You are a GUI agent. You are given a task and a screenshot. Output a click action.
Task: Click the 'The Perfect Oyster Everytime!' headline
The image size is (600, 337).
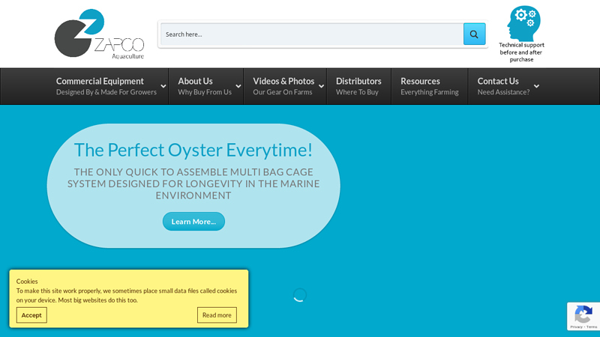click(x=193, y=150)
